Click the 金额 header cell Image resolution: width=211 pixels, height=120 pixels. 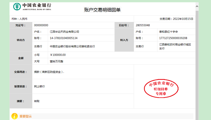[x=21, y=58]
